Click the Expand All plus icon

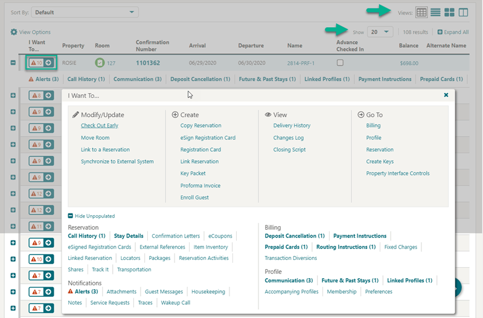[440, 32]
